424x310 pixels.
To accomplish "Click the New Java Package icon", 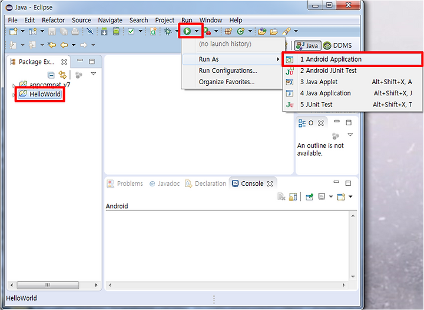I will tap(228, 31).
